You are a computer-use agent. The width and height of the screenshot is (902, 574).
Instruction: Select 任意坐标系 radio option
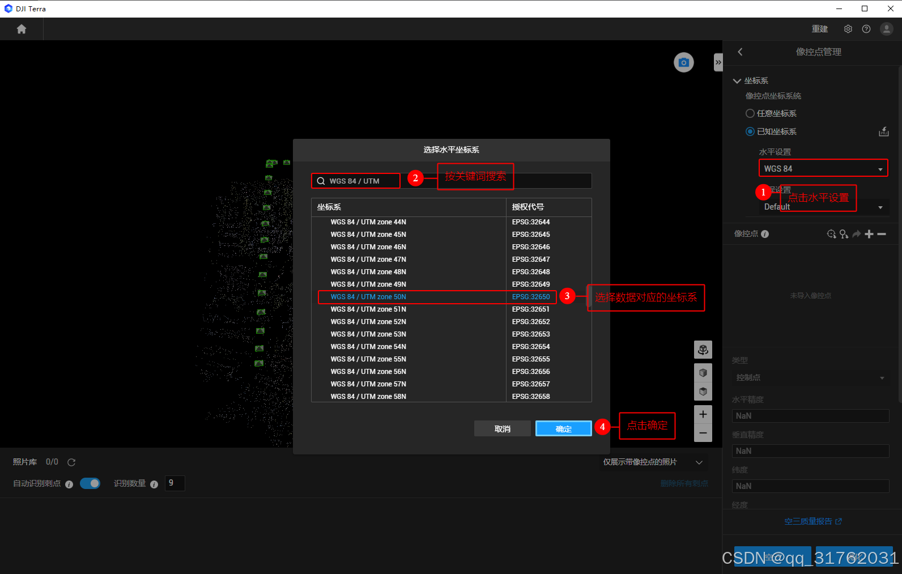coord(750,113)
